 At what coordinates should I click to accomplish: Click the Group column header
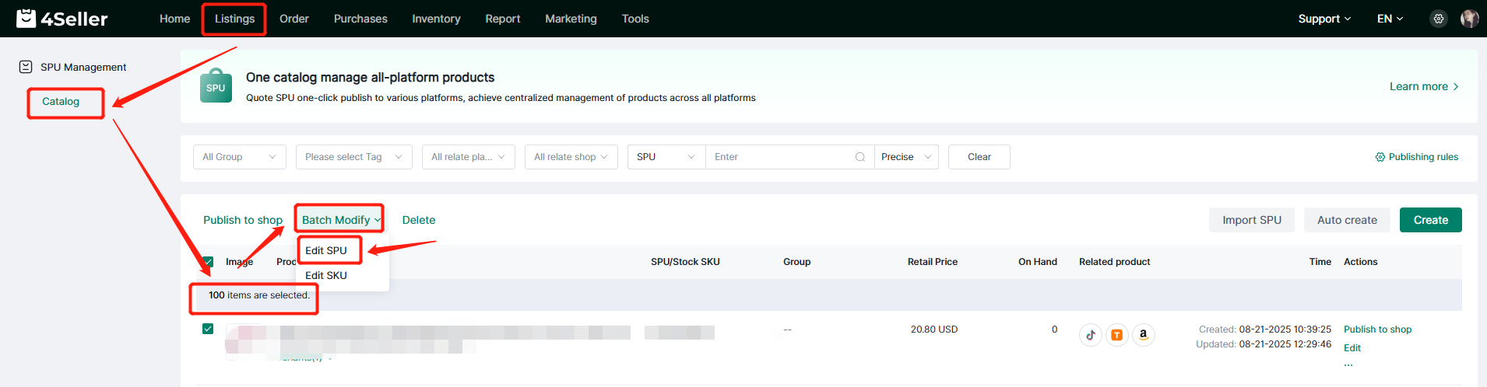[796, 262]
